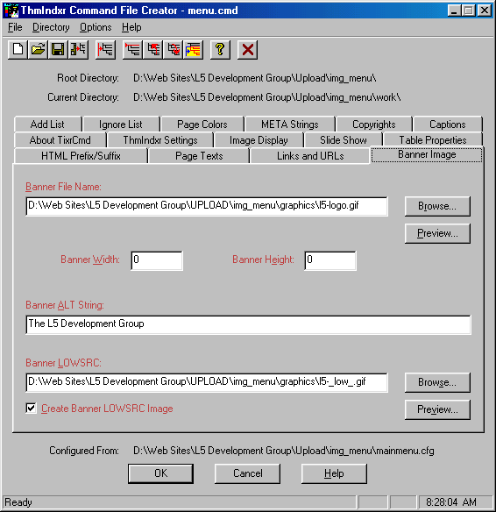
Task: Click the OK button
Action: [160, 473]
